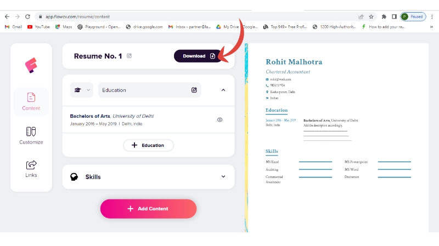This screenshot has width=439, height=246.
Task: Toggle visibility of Bachelors of Arts entry
Action: (219, 119)
